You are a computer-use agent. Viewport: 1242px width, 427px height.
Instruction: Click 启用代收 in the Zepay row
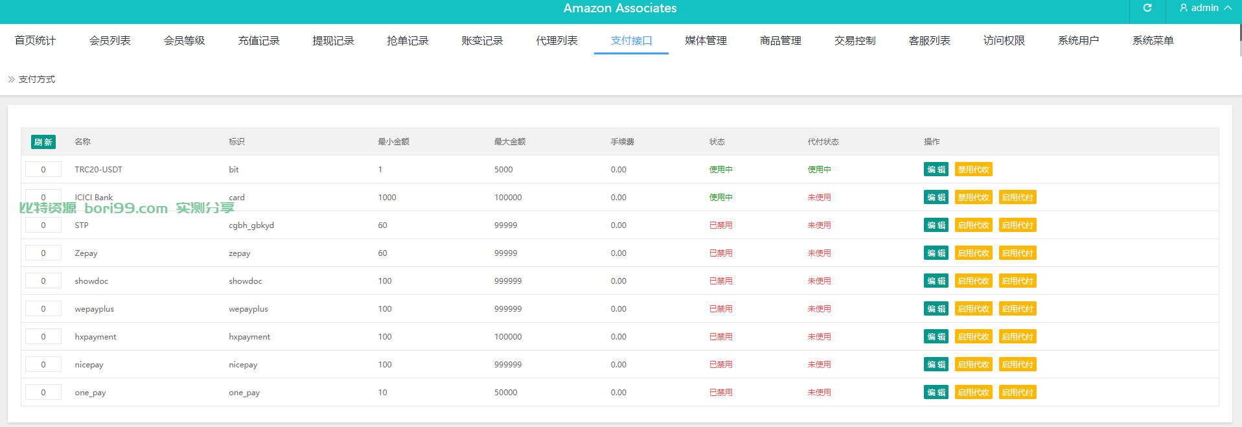point(974,253)
